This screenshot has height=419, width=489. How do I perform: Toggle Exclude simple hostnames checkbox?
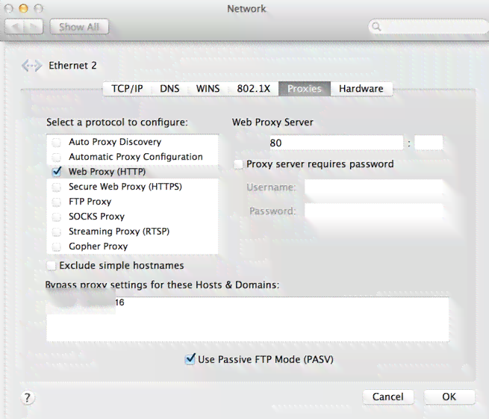[x=52, y=266]
